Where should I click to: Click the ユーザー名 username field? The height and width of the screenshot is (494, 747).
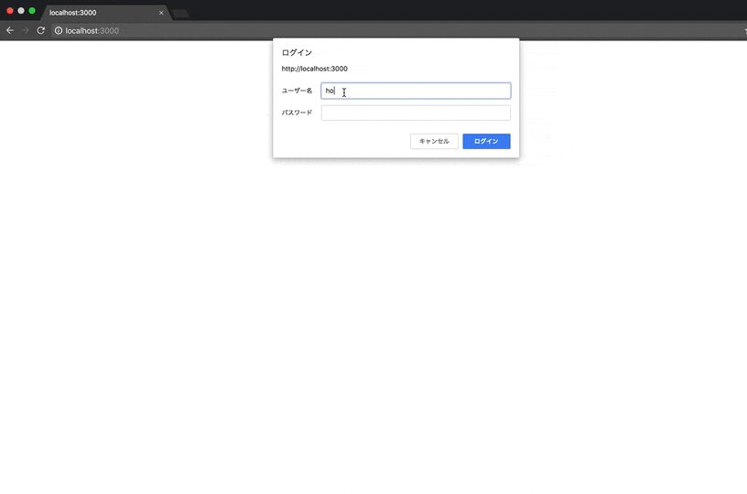(416, 91)
